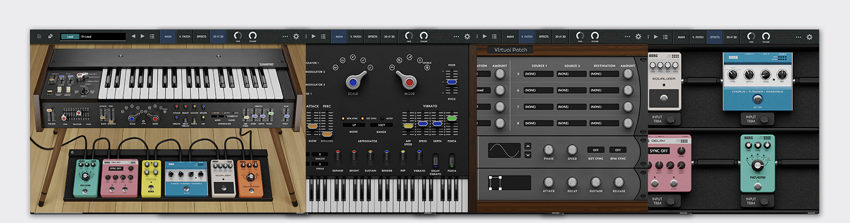Open the Lead preset category selector
850x223 pixels.
pos(70,36)
